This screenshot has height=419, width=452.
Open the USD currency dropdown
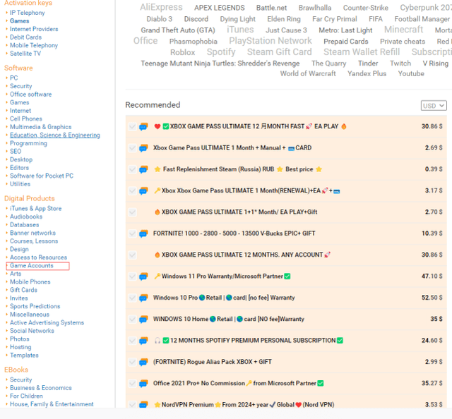(434, 106)
